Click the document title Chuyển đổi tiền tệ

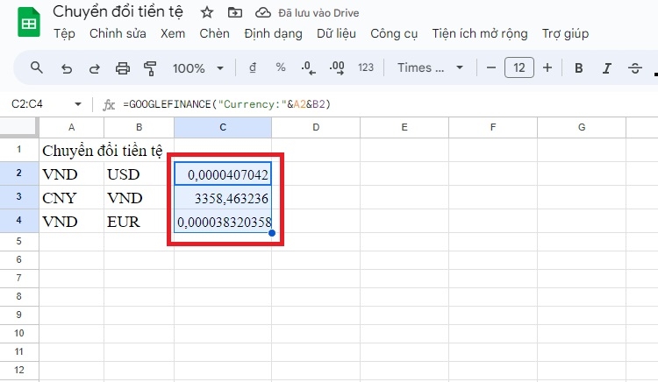coord(118,11)
